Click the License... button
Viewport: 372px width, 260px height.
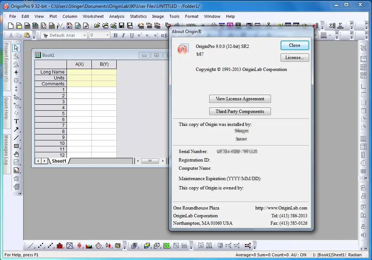(x=295, y=58)
